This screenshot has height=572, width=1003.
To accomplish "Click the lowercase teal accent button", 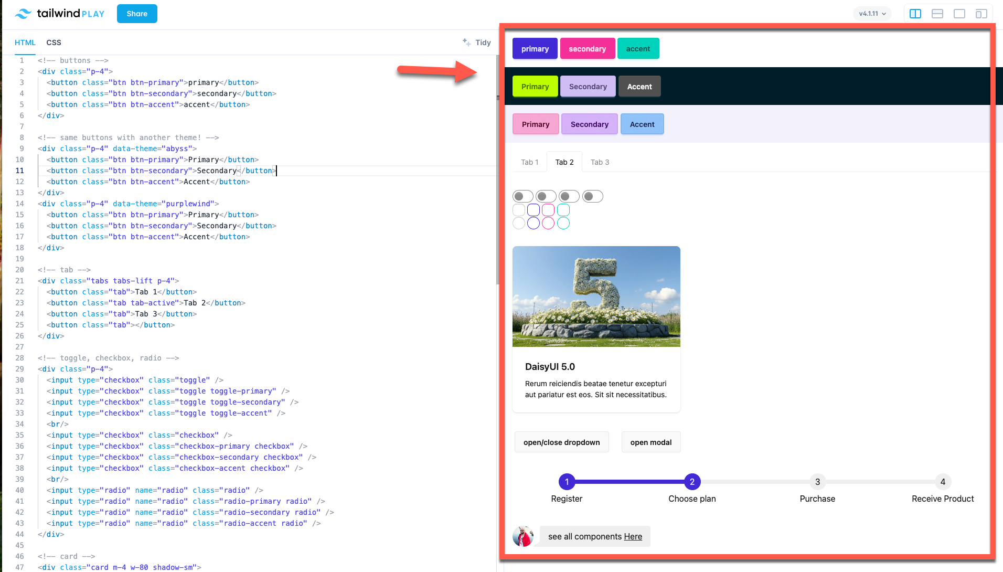I will click(638, 49).
